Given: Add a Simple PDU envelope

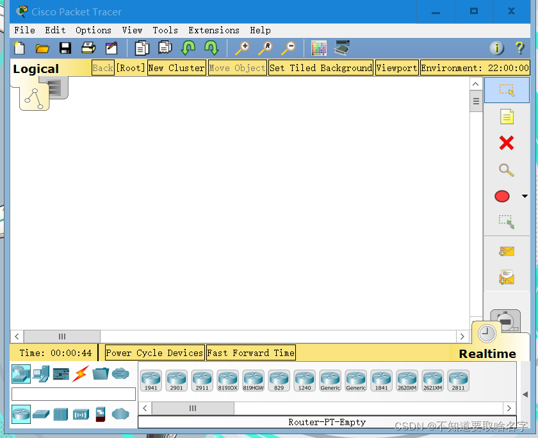Looking at the screenshot, I should tap(507, 252).
